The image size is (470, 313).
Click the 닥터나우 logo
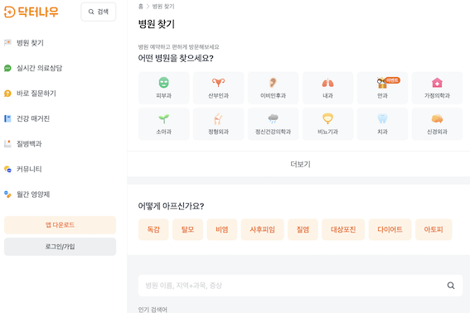[31, 12]
